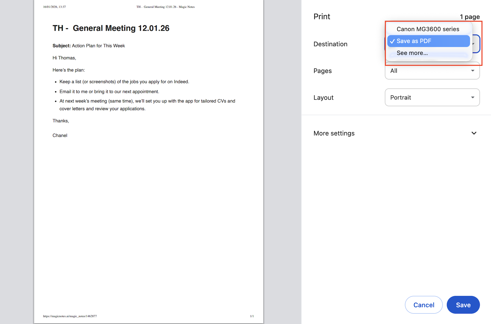Click the Layout field's down arrow

coord(472,97)
